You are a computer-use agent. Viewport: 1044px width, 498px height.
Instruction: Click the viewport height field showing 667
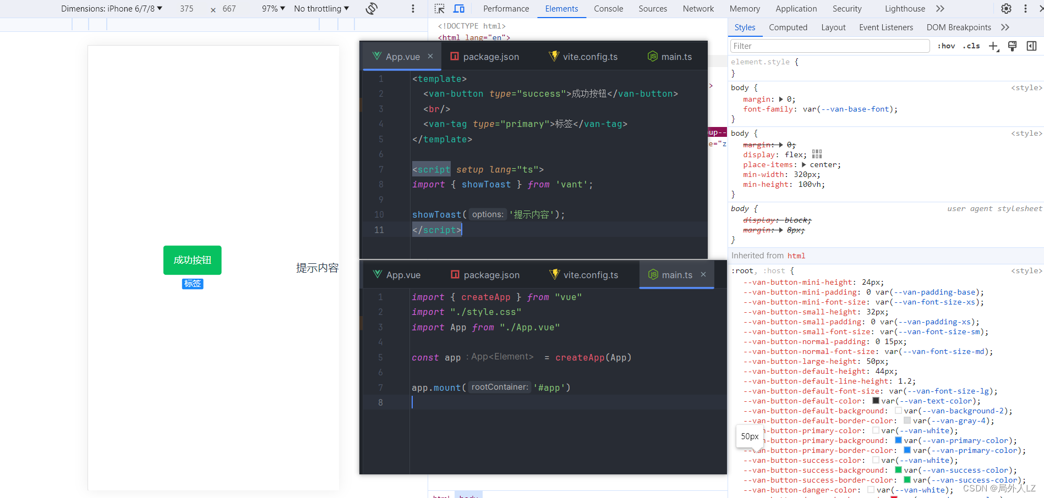point(229,9)
